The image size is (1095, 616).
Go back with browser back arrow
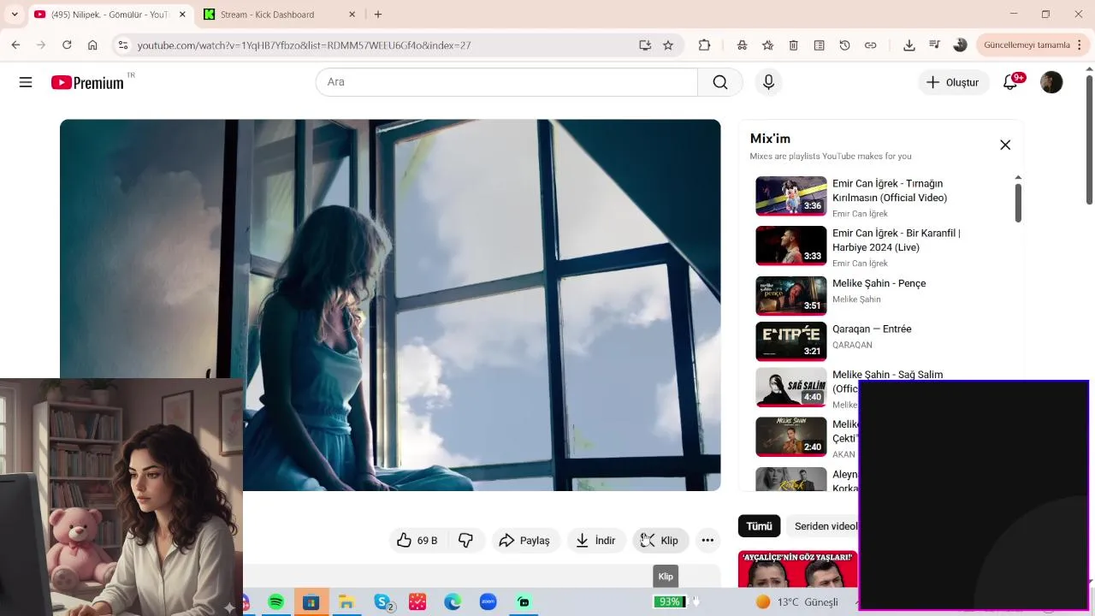[x=15, y=45]
